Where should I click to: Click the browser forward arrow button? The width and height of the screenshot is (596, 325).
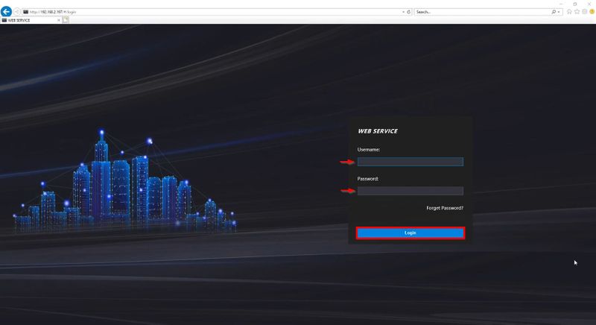(16, 12)
